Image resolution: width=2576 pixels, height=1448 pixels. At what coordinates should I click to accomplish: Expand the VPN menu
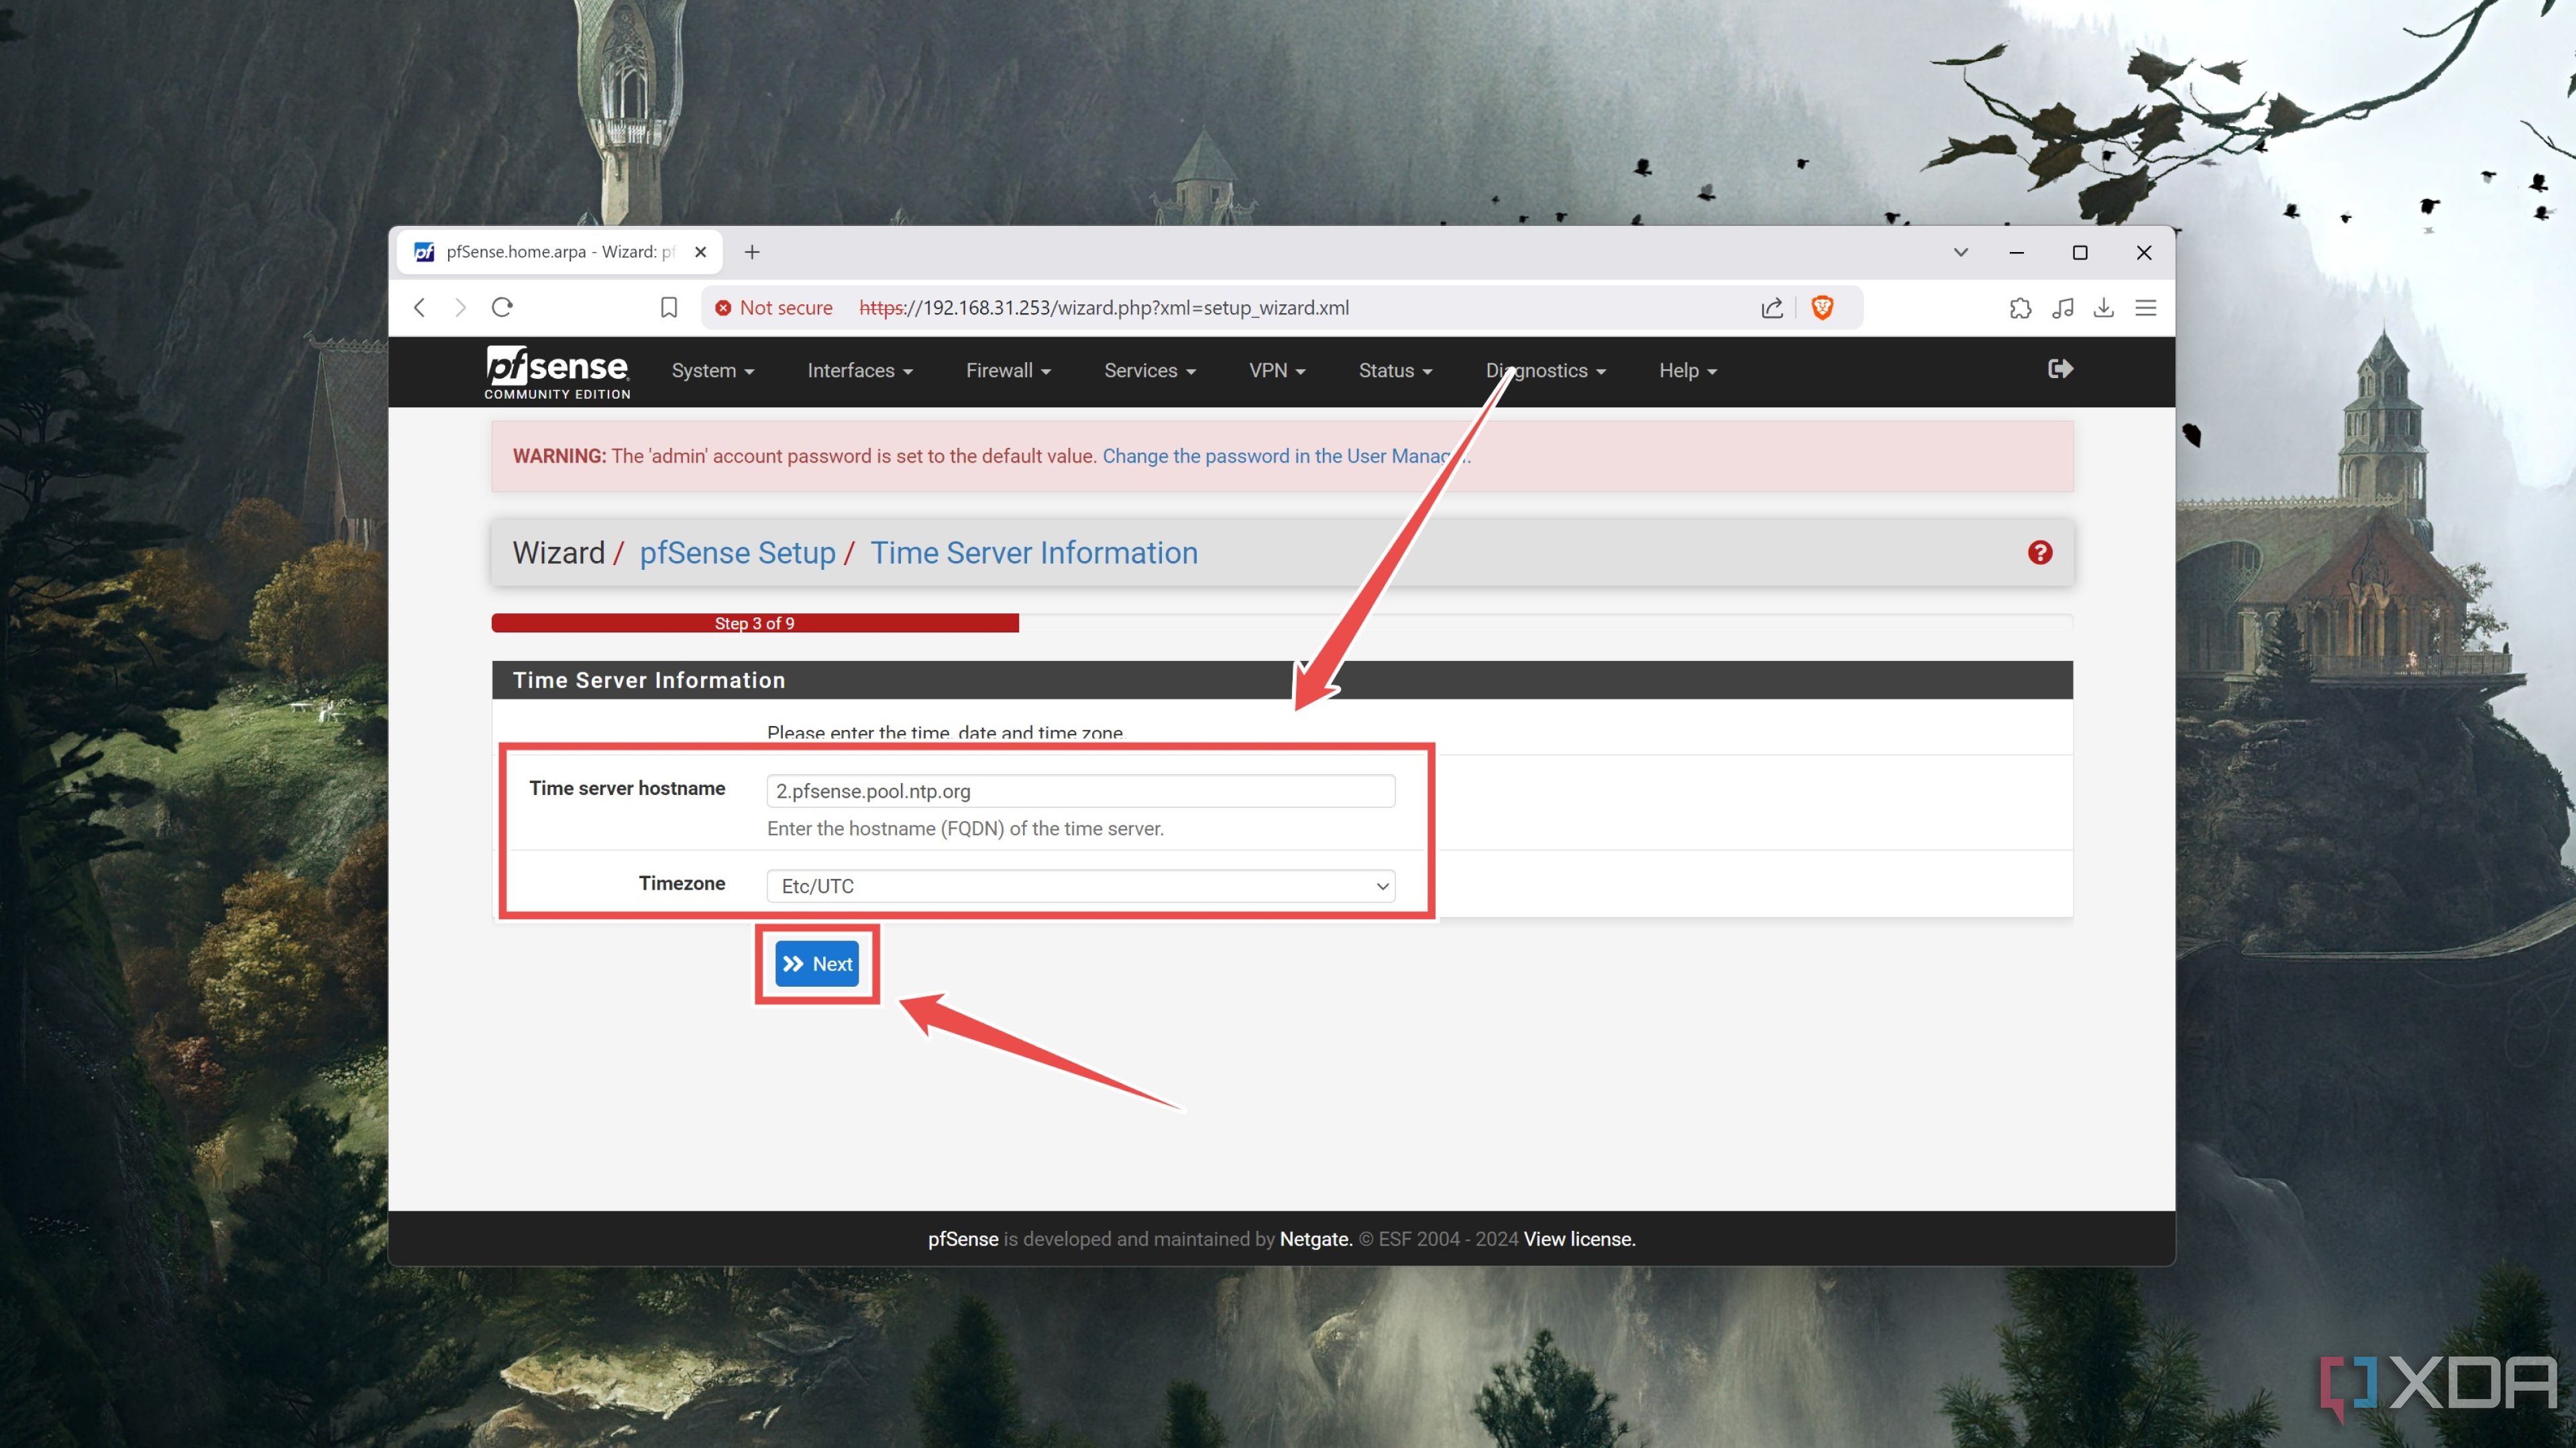pyautogui.click(x=1277, y=371)
